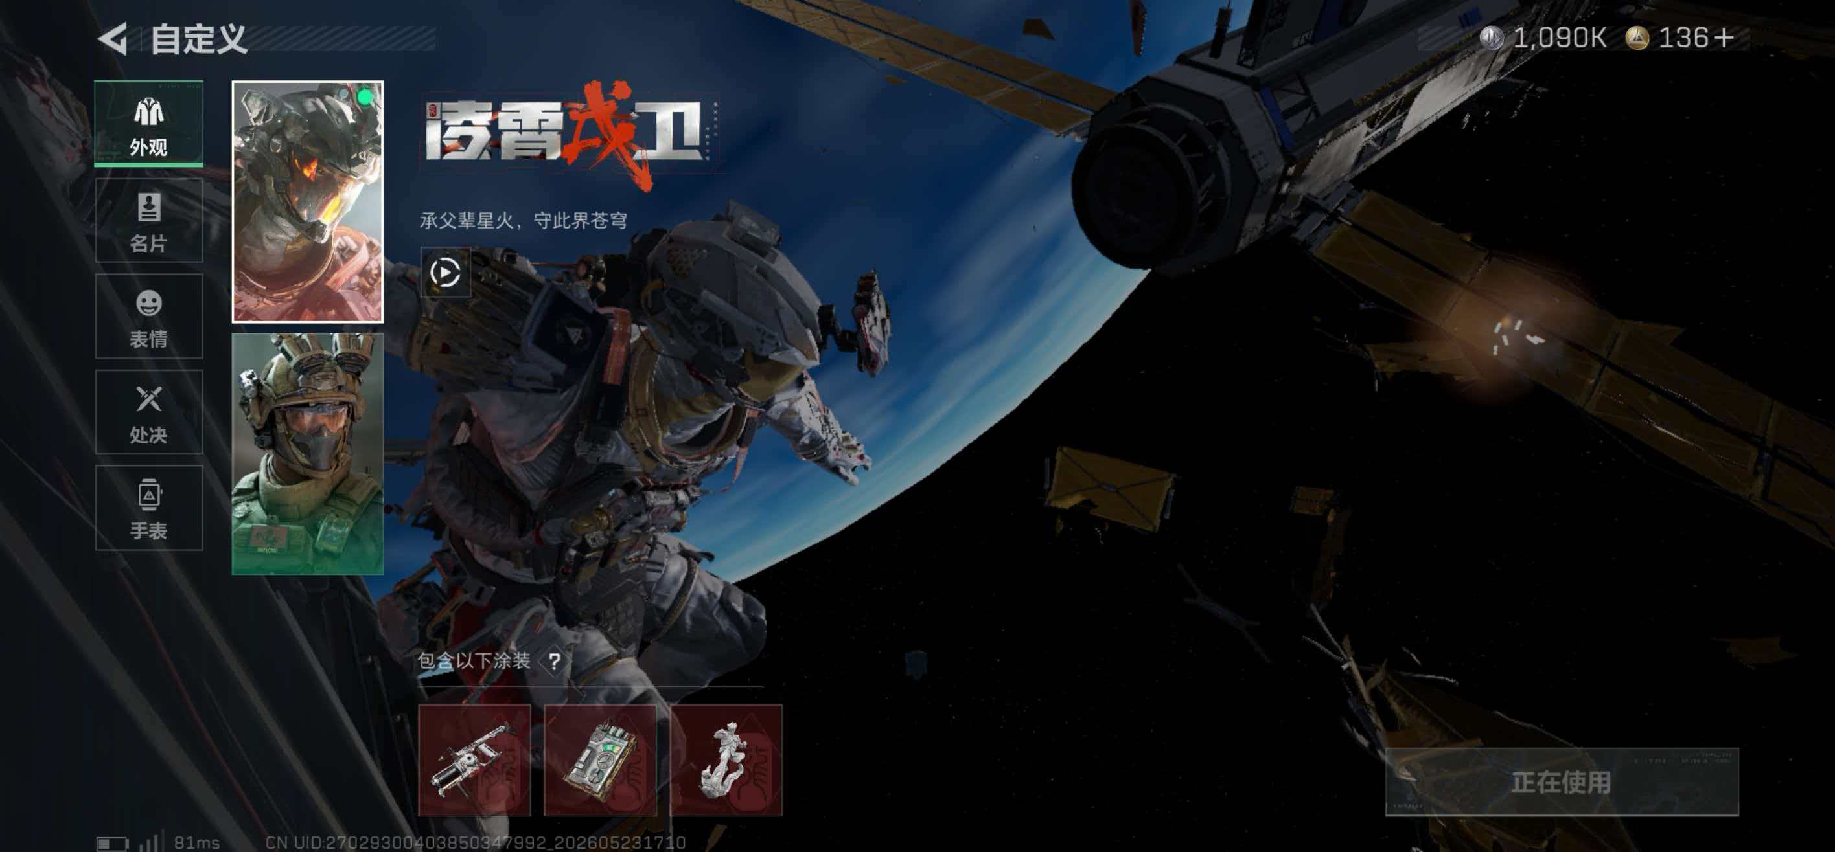Tap the silver currency icon beside 1,090K

tap(1491, 38)
